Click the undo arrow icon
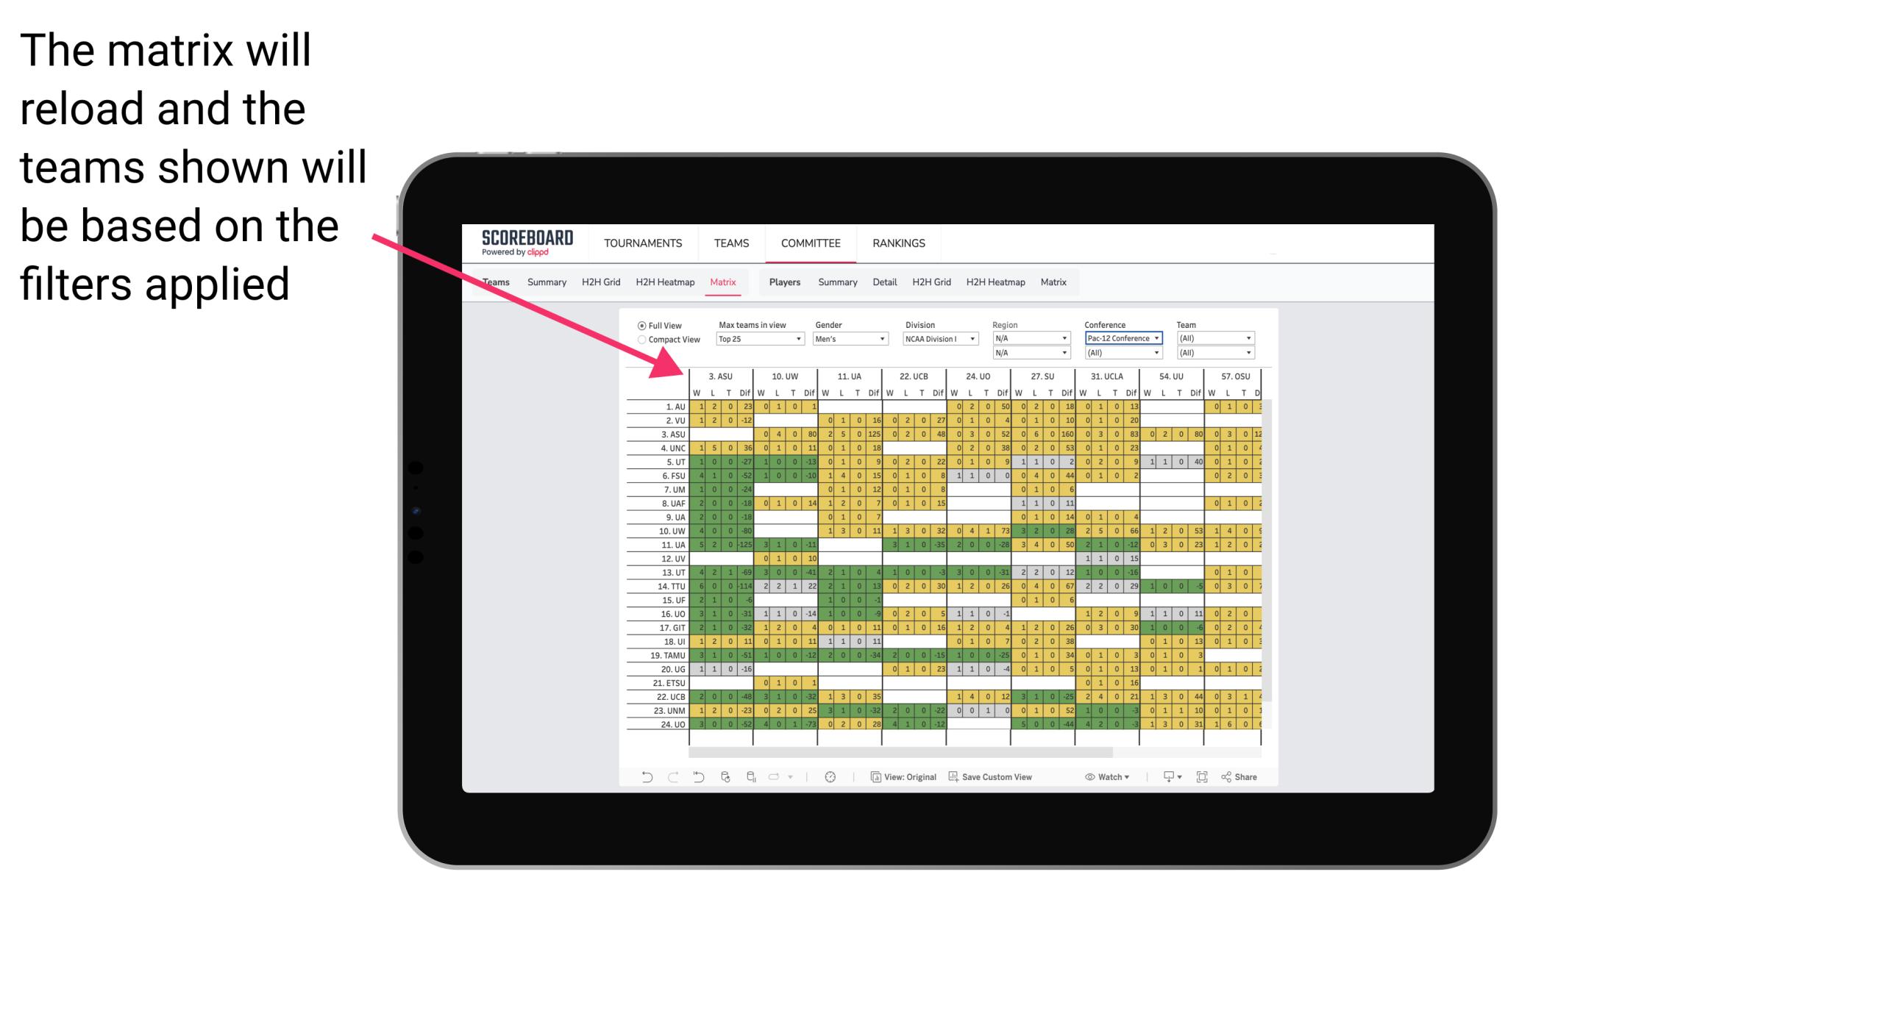1889x1016 pixels. coord(644,779)
